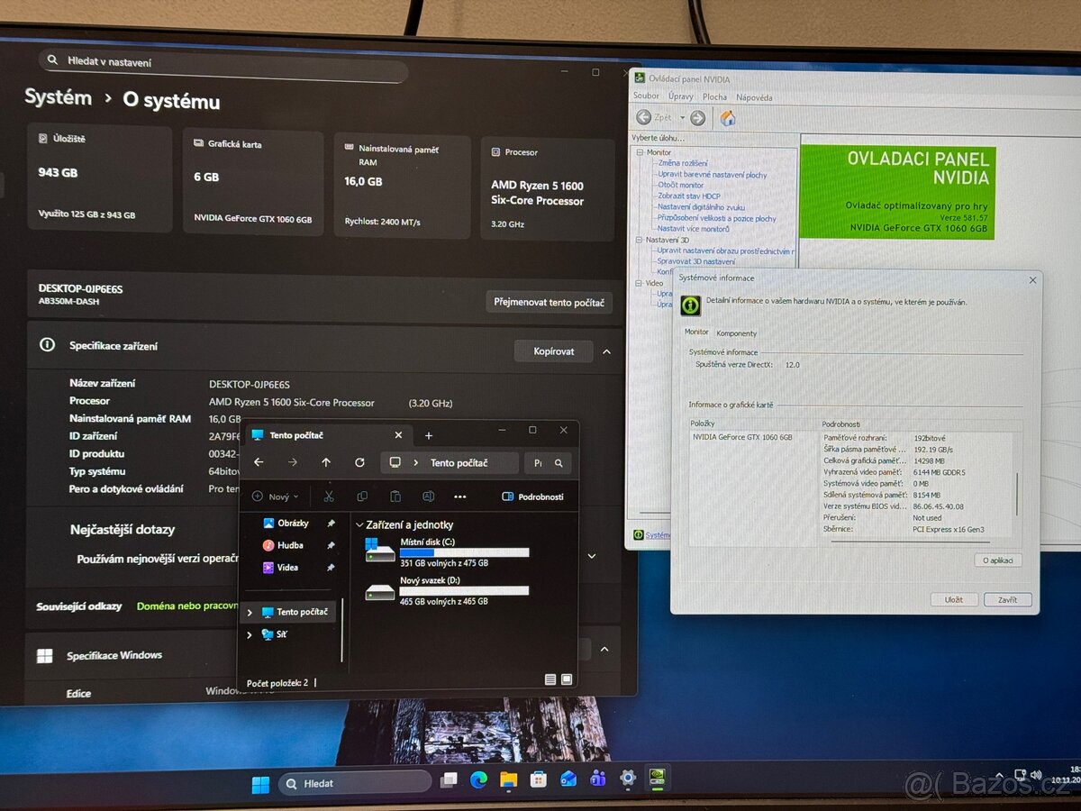The height and width of the screenshot is (811, 1081).
Task: Switch to details list view in Explorer
Action: click(x=550, y=679)
